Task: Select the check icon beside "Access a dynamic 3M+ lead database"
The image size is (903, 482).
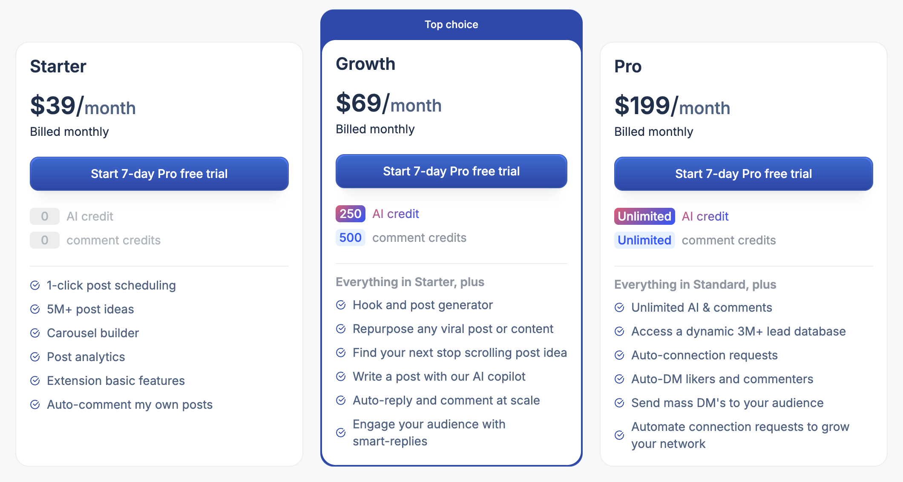Action: (620, 331)
